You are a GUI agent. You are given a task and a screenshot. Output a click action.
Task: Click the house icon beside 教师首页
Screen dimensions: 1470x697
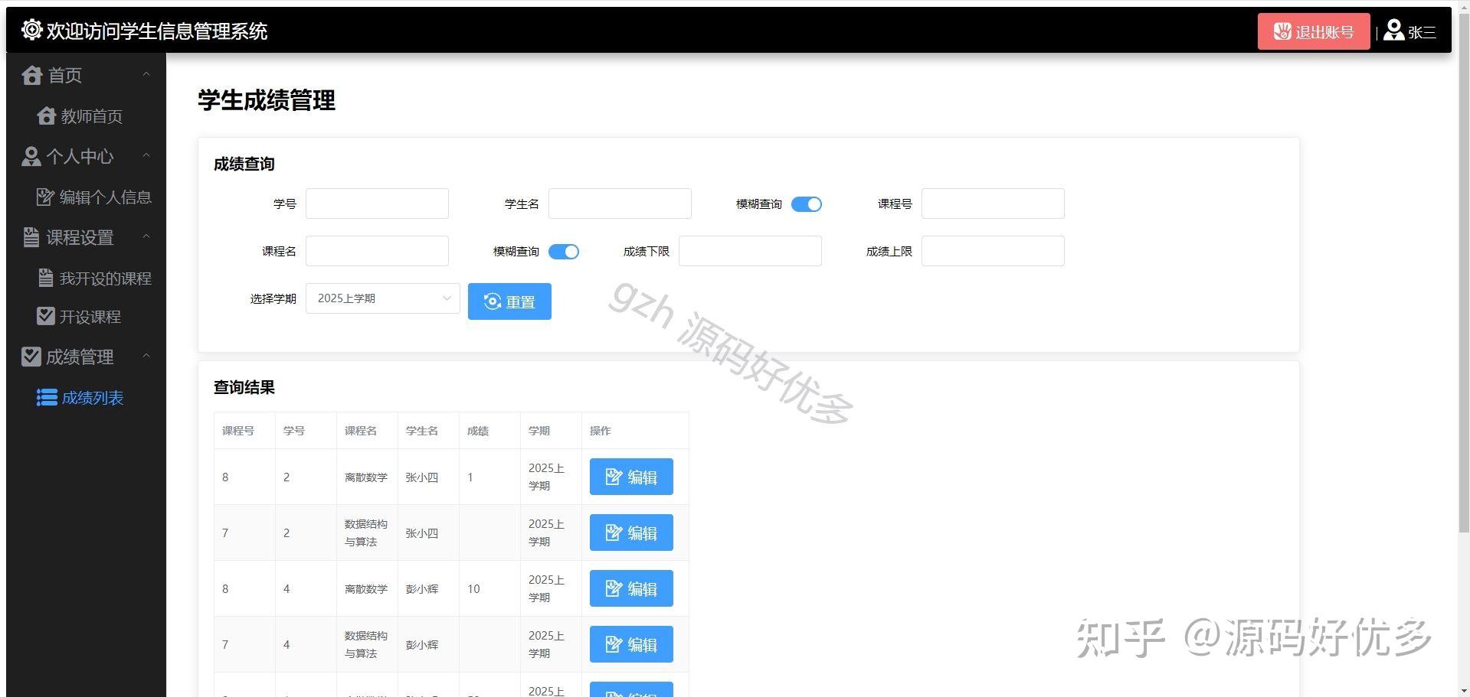[x=46, y=116]
